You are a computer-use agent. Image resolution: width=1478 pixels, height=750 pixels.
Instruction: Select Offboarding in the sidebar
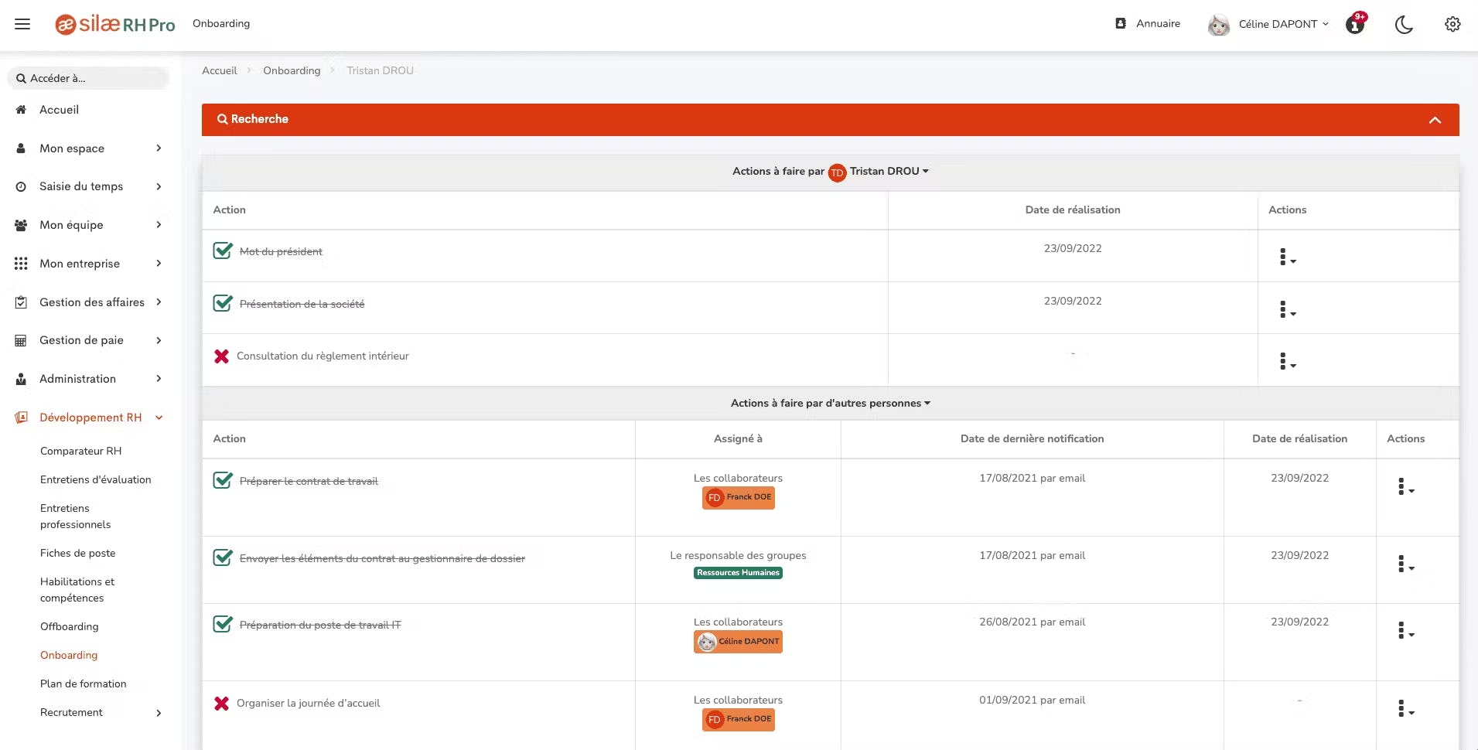pyautogui.click(x=70, y=626)
